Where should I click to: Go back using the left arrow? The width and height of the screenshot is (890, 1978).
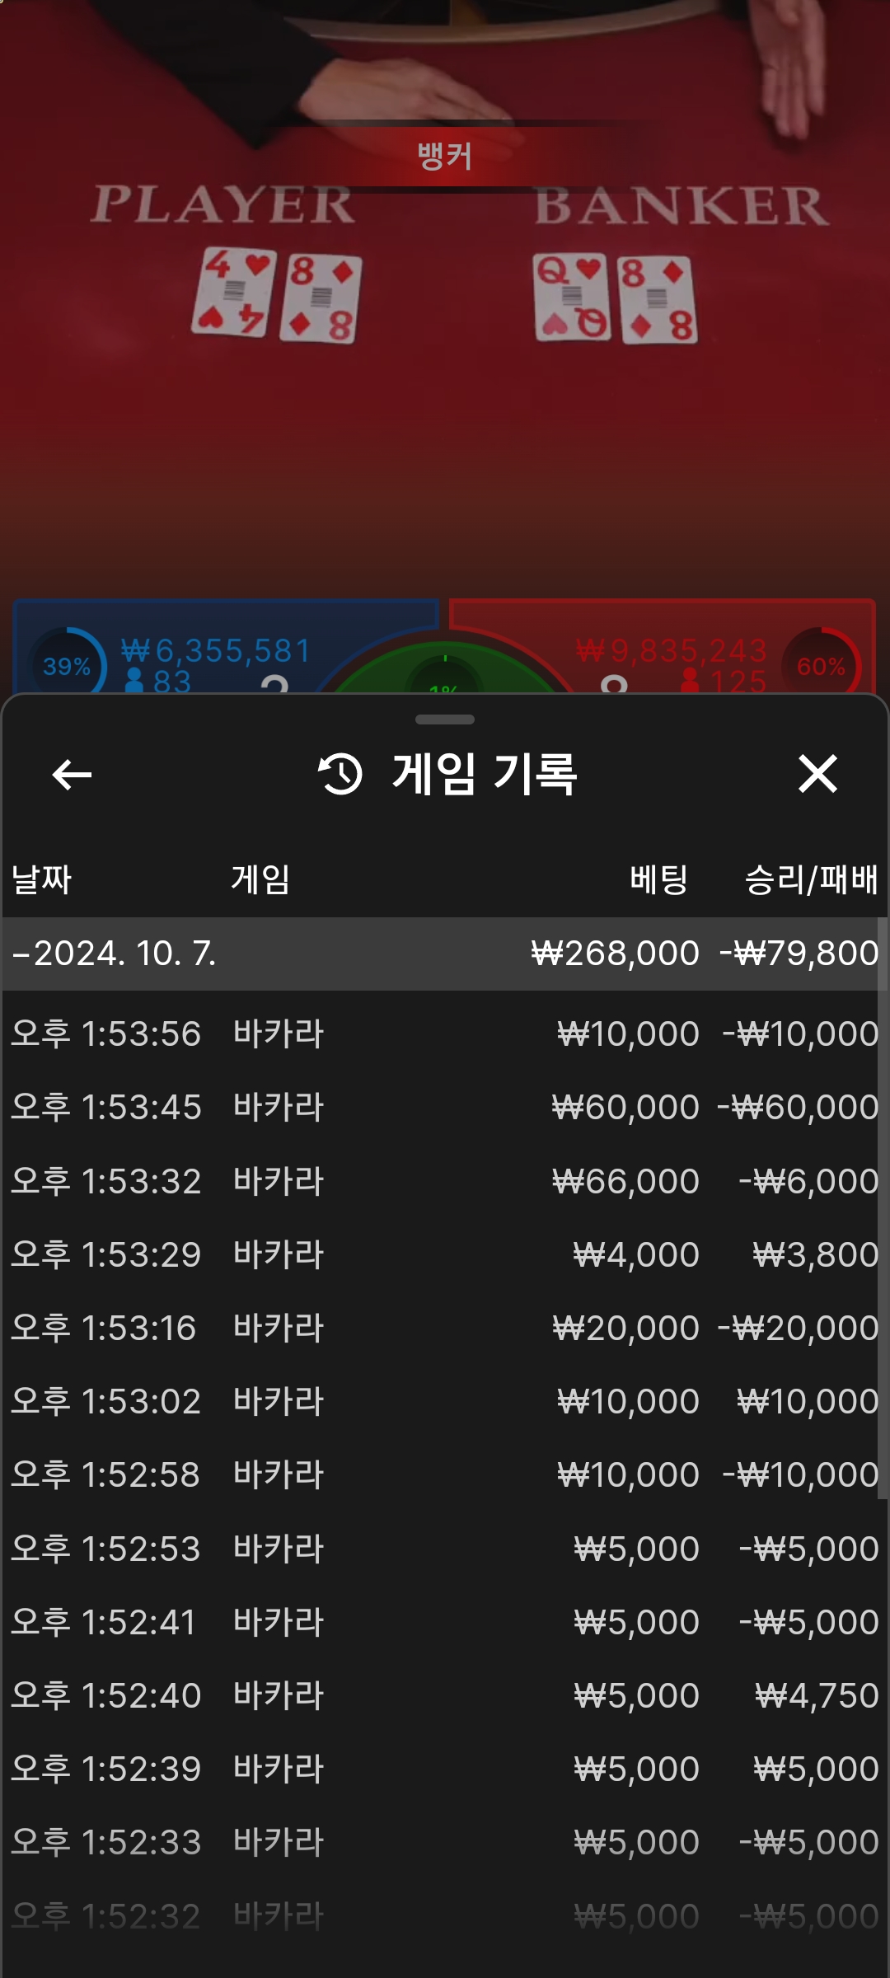pyautogui.click(x=72, y=774)
